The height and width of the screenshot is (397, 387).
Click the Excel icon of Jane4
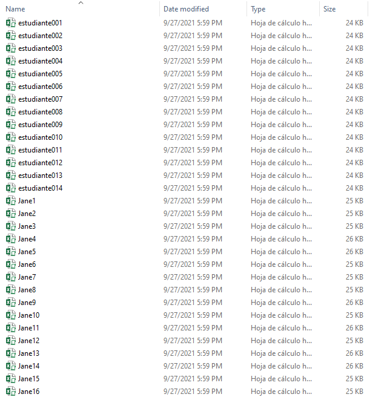click(11, 239)
